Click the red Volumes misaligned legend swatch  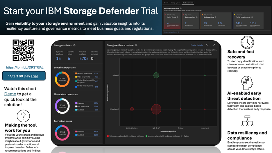(x=108, y=136)
